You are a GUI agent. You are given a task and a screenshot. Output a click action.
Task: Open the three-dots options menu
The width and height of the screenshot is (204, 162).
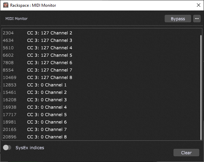197,19
